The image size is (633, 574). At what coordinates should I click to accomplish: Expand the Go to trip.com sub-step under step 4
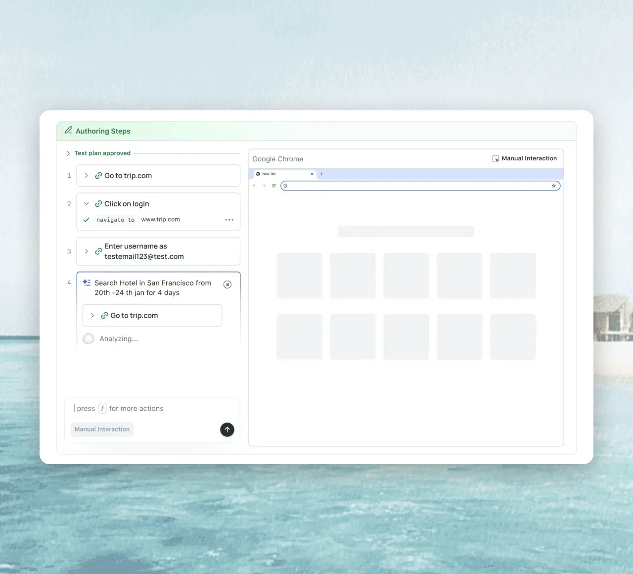point(92,315)
